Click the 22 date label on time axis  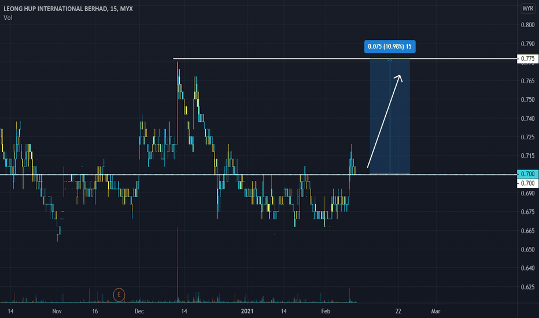click(x=398, y=311)
